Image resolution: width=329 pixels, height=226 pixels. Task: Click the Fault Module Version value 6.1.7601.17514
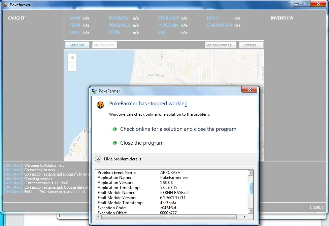point(173,197)
